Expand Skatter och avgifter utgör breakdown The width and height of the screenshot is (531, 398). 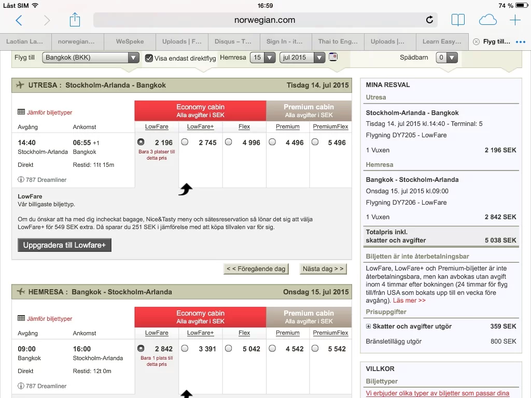coord(368,326)
